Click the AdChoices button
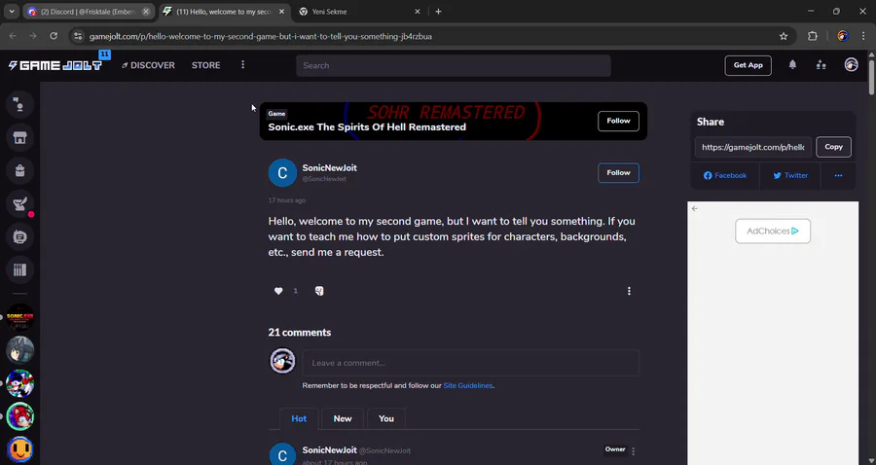876x465 pixels. coord(773,232)
